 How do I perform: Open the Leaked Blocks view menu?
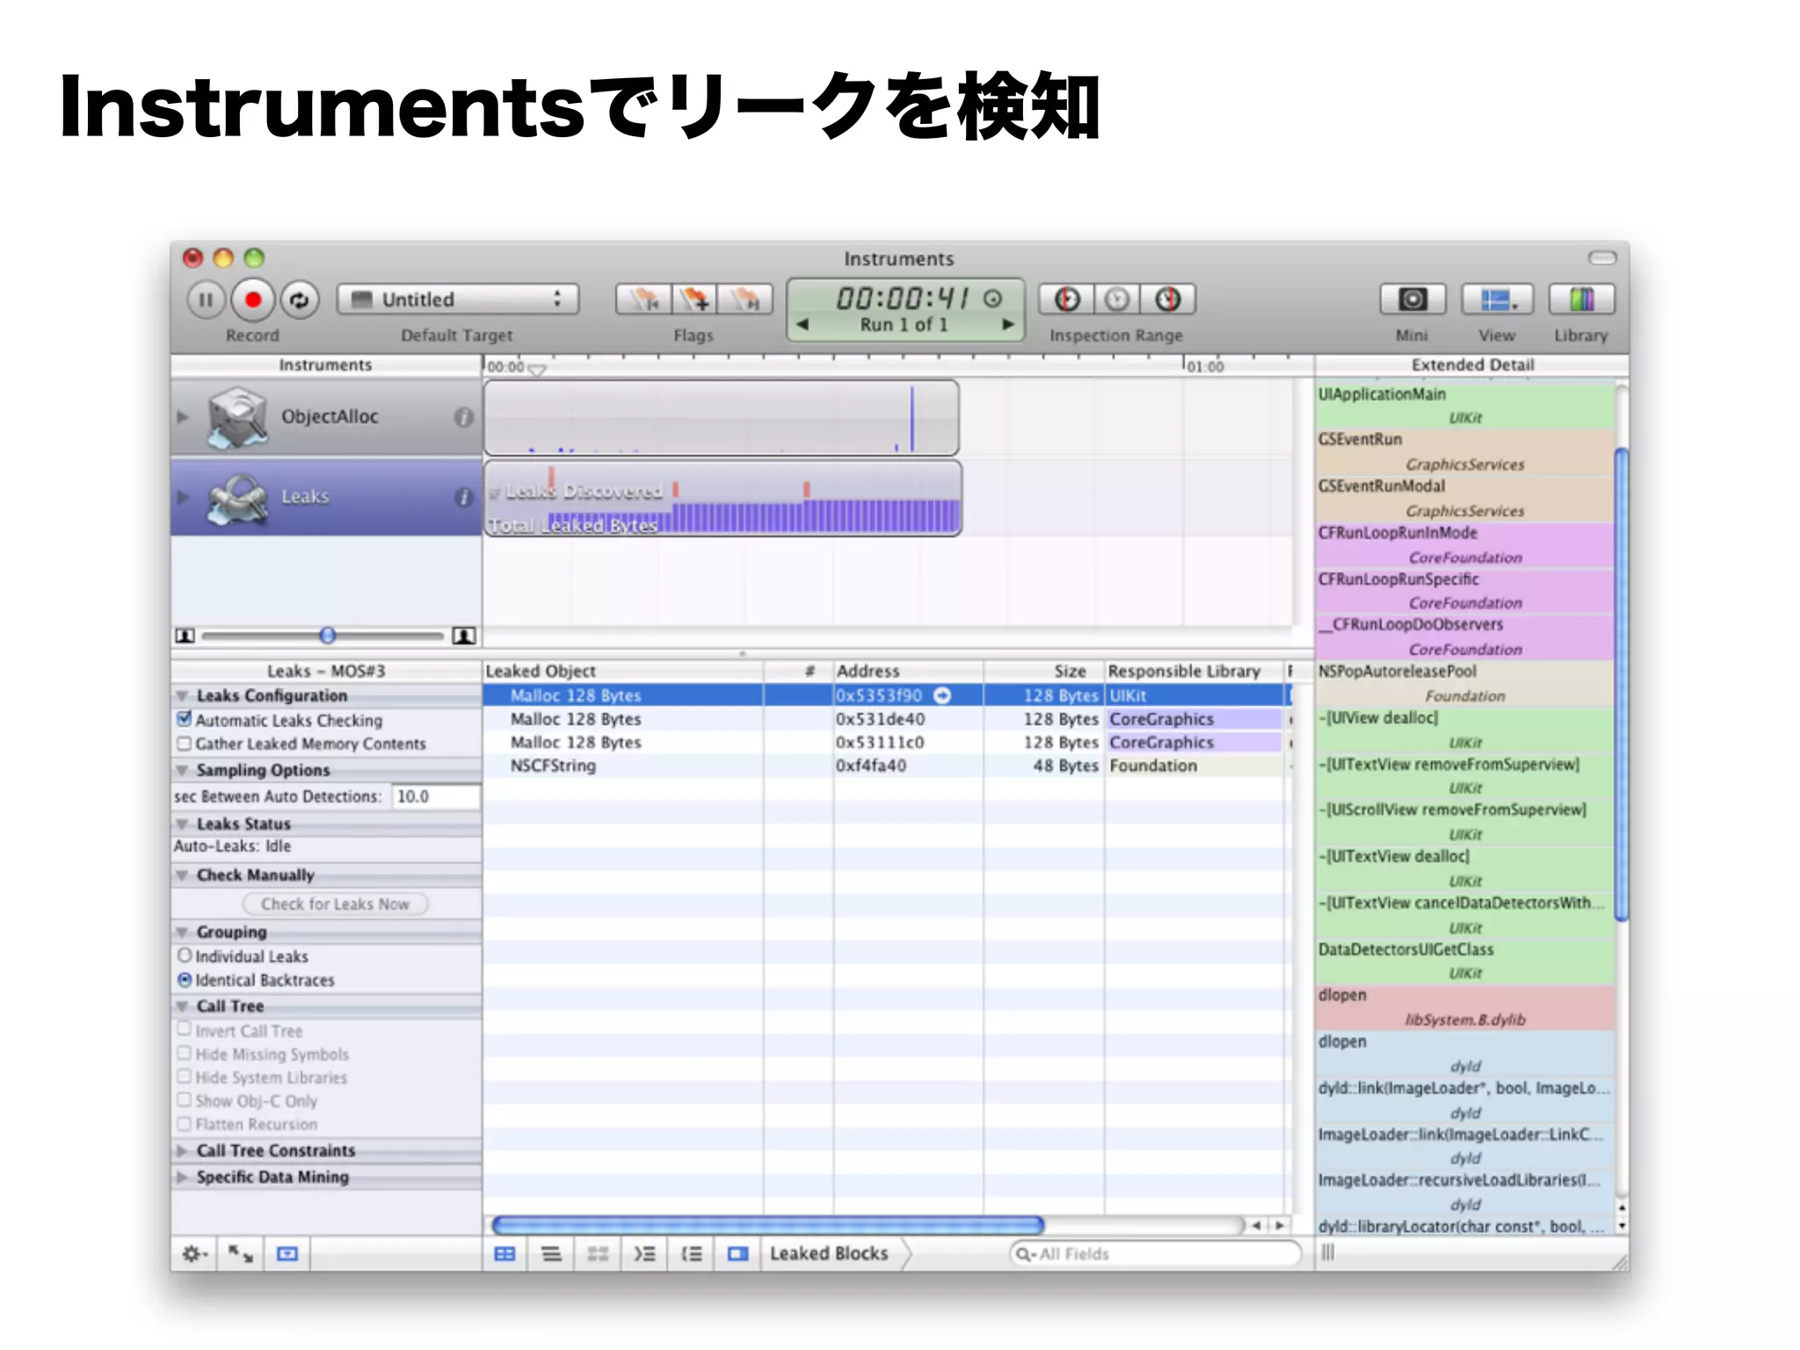point(829,1254)
